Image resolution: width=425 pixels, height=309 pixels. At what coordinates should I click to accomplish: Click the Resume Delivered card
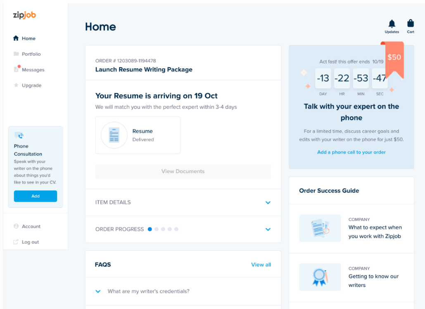pyautogui.click(x=138, y=135)
